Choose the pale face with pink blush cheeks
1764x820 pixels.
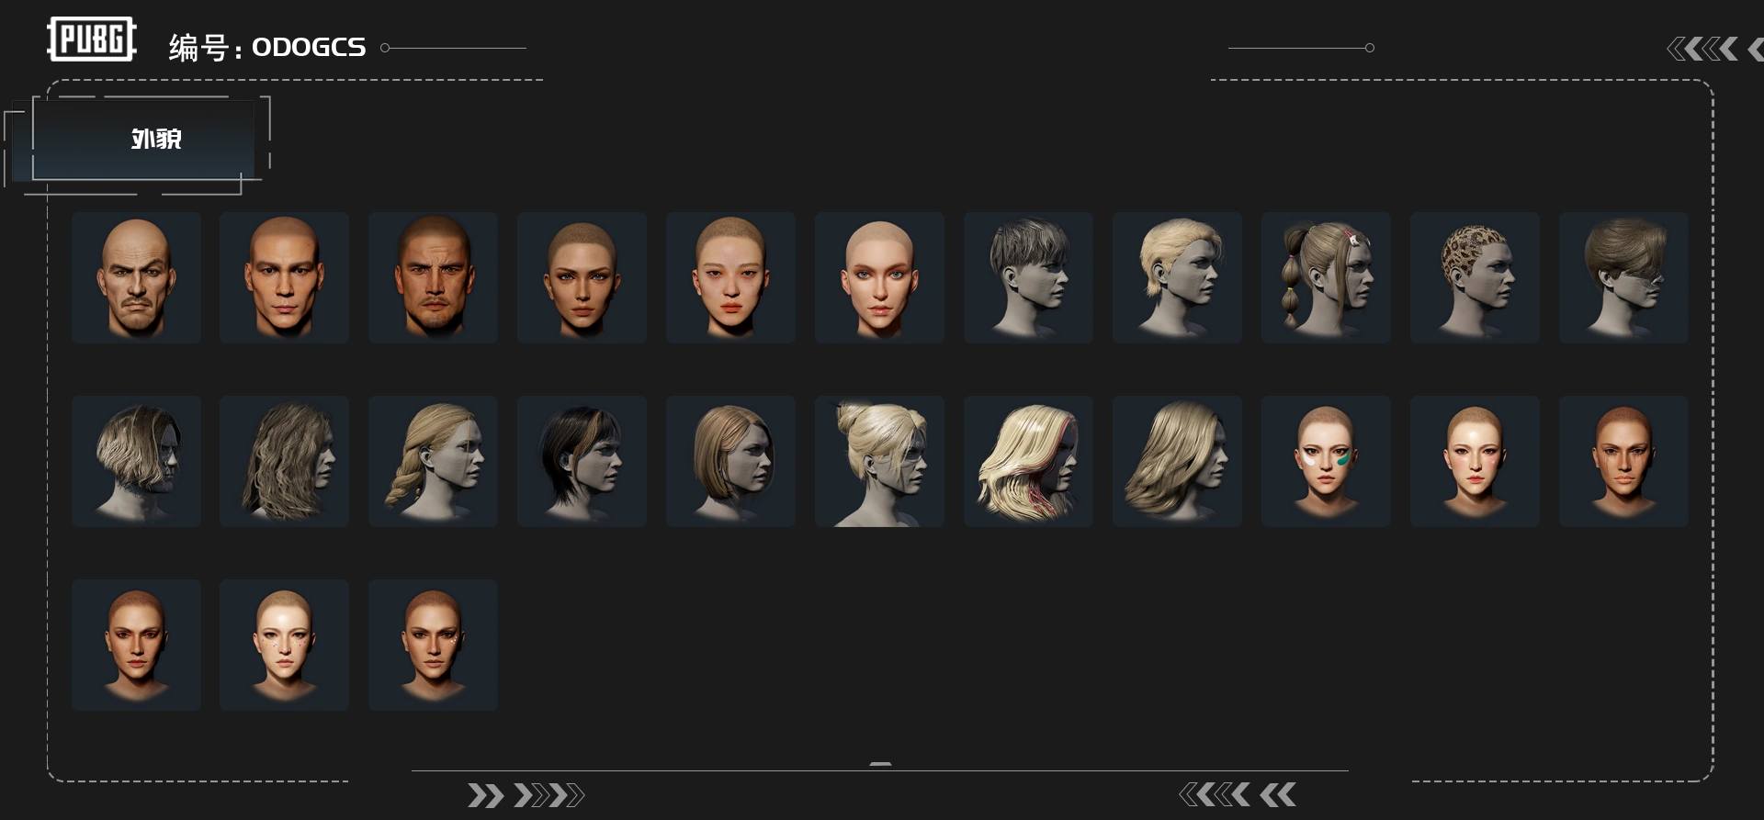[1475, 461]
